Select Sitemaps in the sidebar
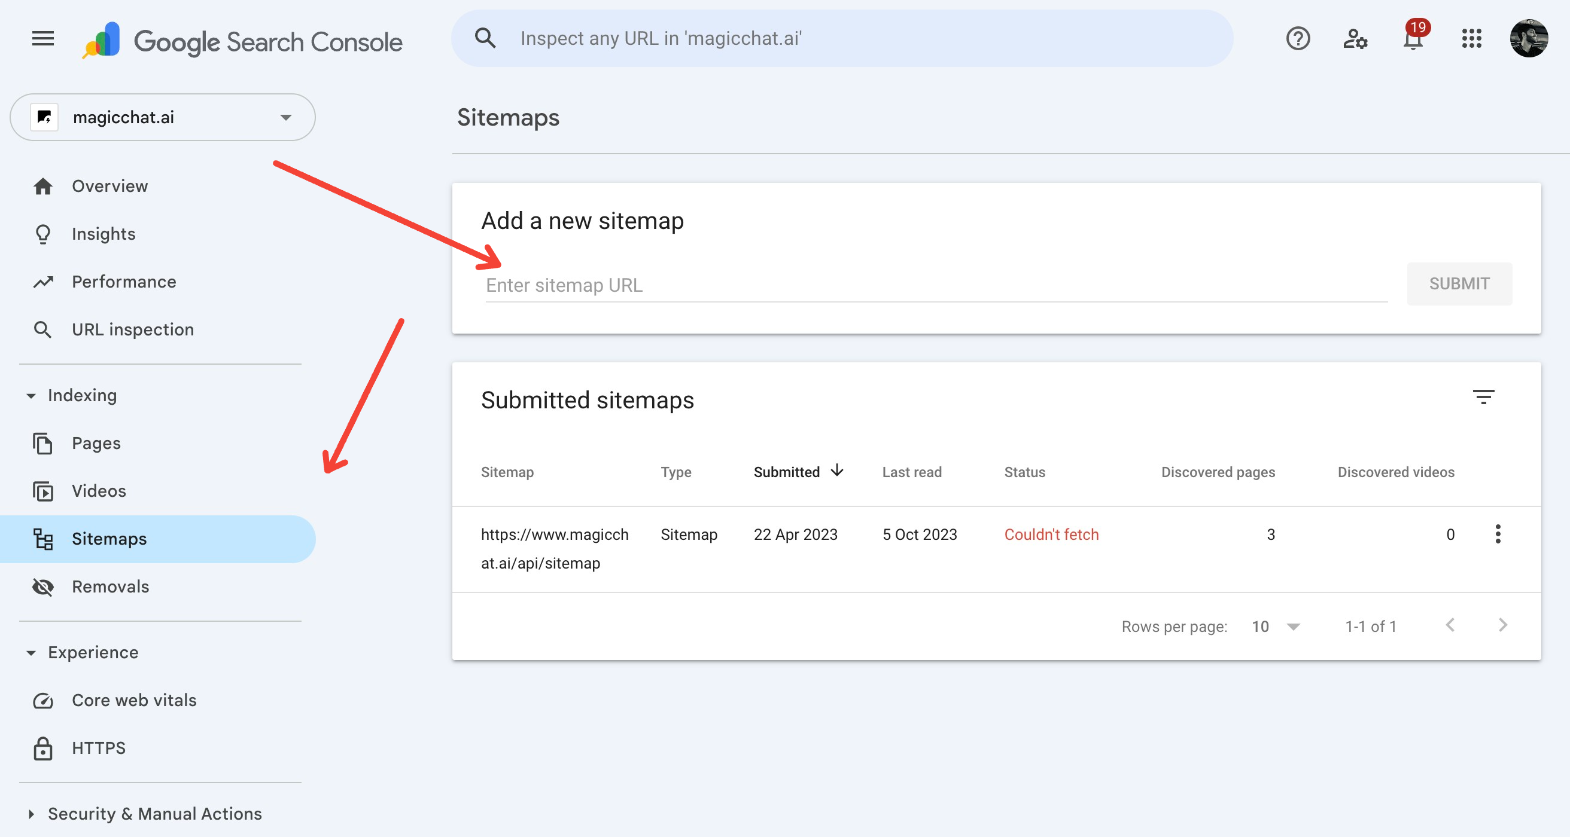This screenshot has height=837, width=1570. [x=158, y=539]
